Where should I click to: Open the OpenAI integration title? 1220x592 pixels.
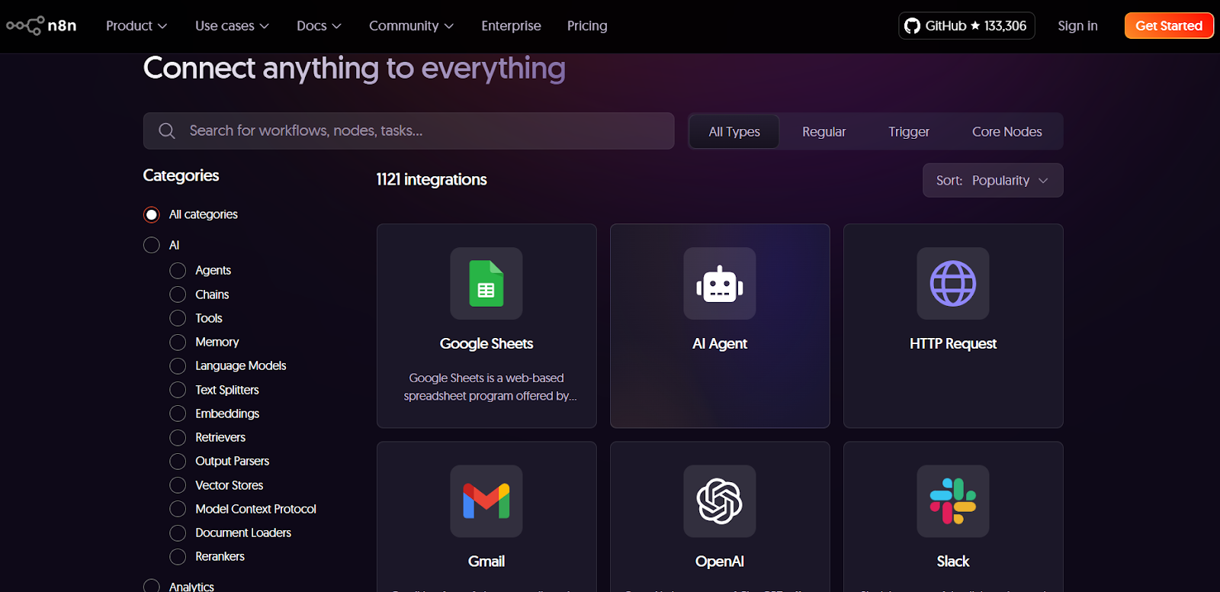pyautogui.click(x=720, y=561)
